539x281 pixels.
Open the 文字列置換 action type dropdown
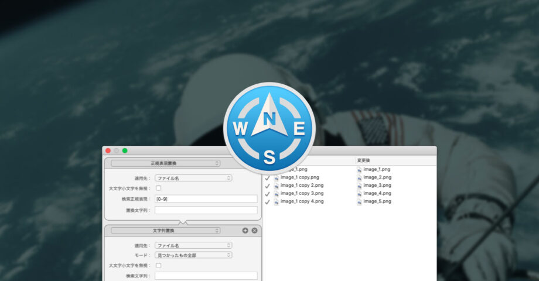165,231
